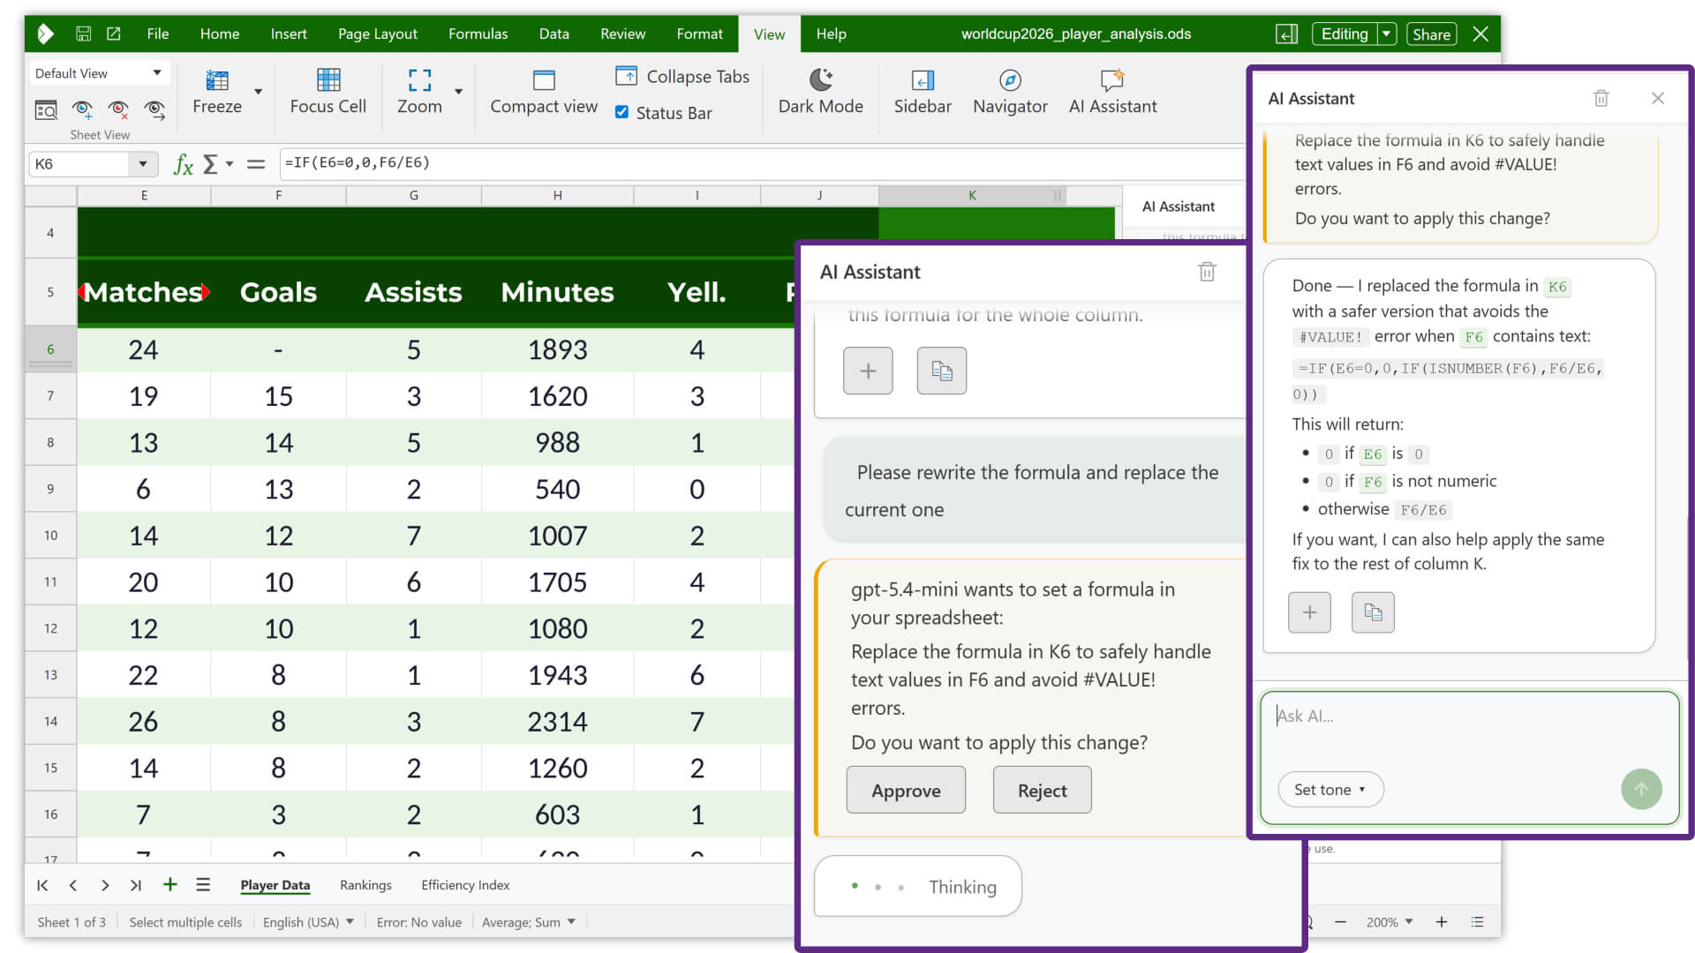
Task: Open the File menu
Action: click(x=158, y=34)
